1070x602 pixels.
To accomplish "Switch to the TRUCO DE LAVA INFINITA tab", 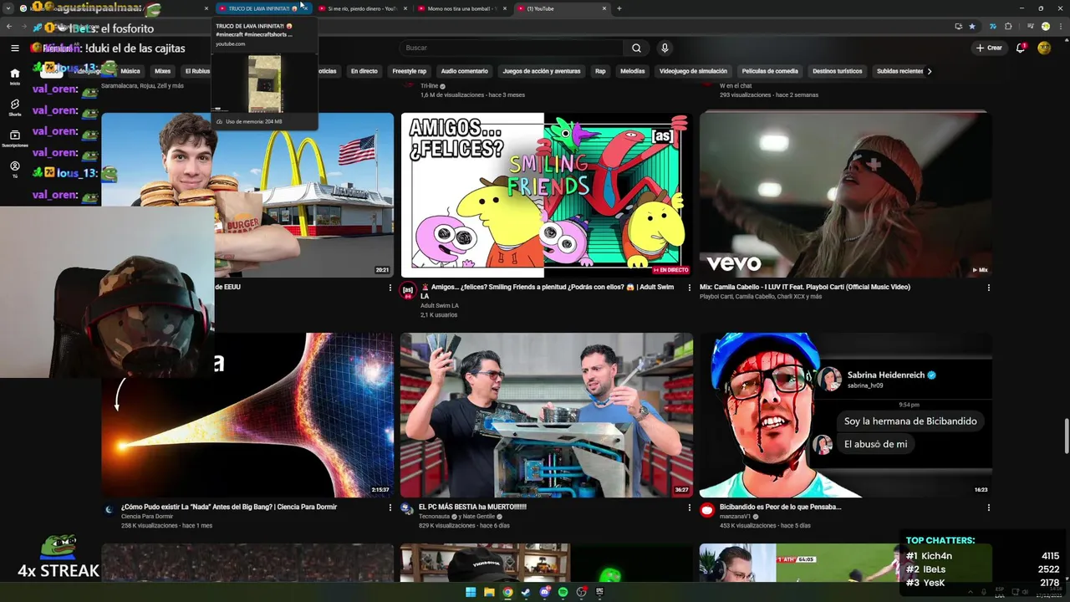I will coord(263,8).
